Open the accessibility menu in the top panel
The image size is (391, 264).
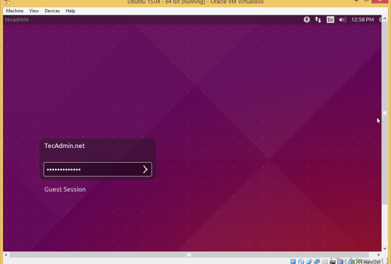(x=306, y=20)
